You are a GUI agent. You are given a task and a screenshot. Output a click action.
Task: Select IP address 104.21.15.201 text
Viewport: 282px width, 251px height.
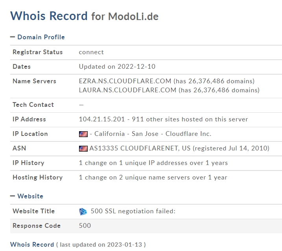102,119
